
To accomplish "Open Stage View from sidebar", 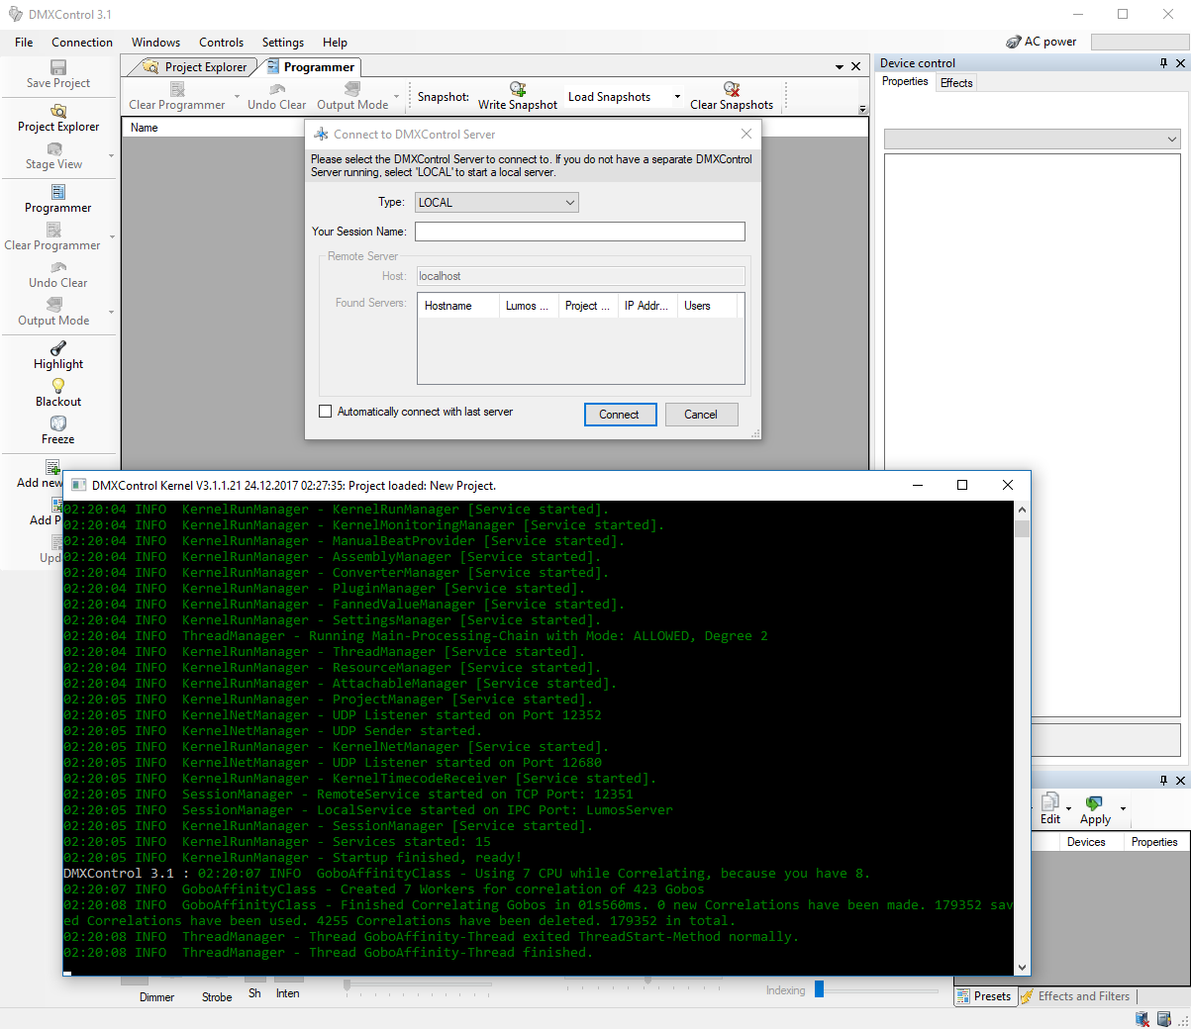I will click(54, 156).
